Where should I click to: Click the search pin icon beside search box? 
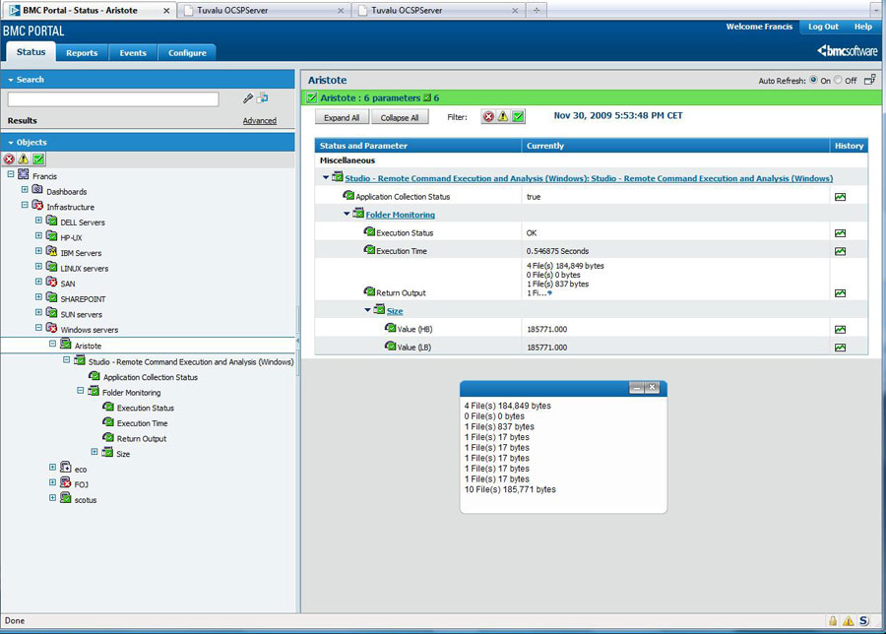pyautogui.click(x=248, y=99)
